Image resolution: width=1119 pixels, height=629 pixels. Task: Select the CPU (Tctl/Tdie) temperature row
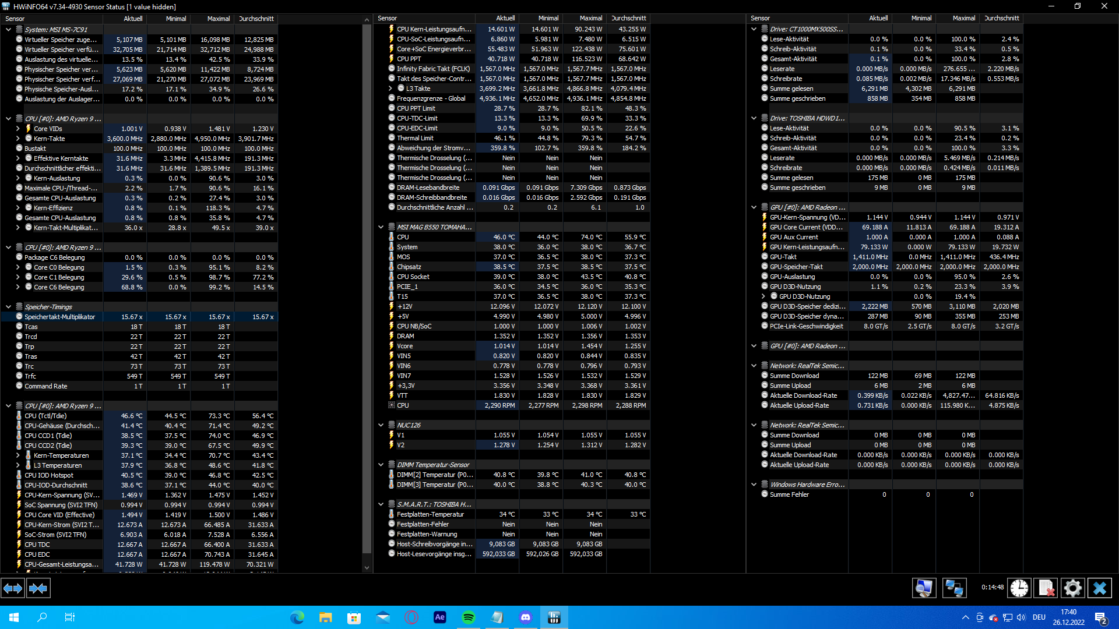click(45, 416)
